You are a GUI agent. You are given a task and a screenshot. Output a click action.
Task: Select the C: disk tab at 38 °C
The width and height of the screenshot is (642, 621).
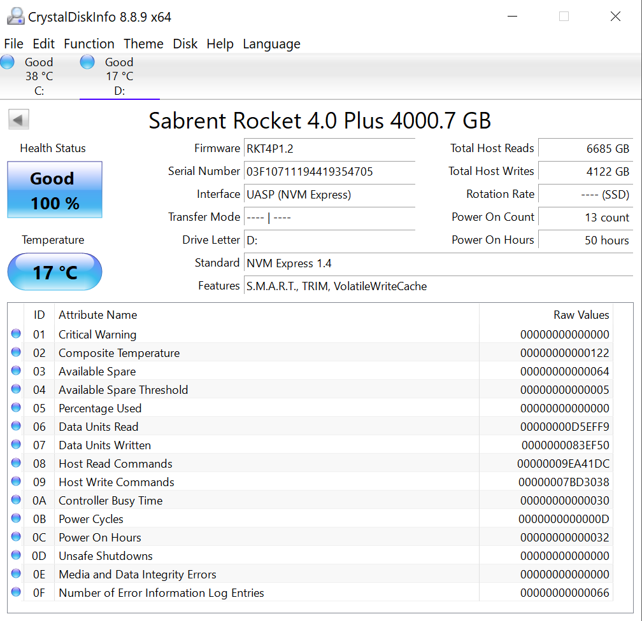coord(38,76)
